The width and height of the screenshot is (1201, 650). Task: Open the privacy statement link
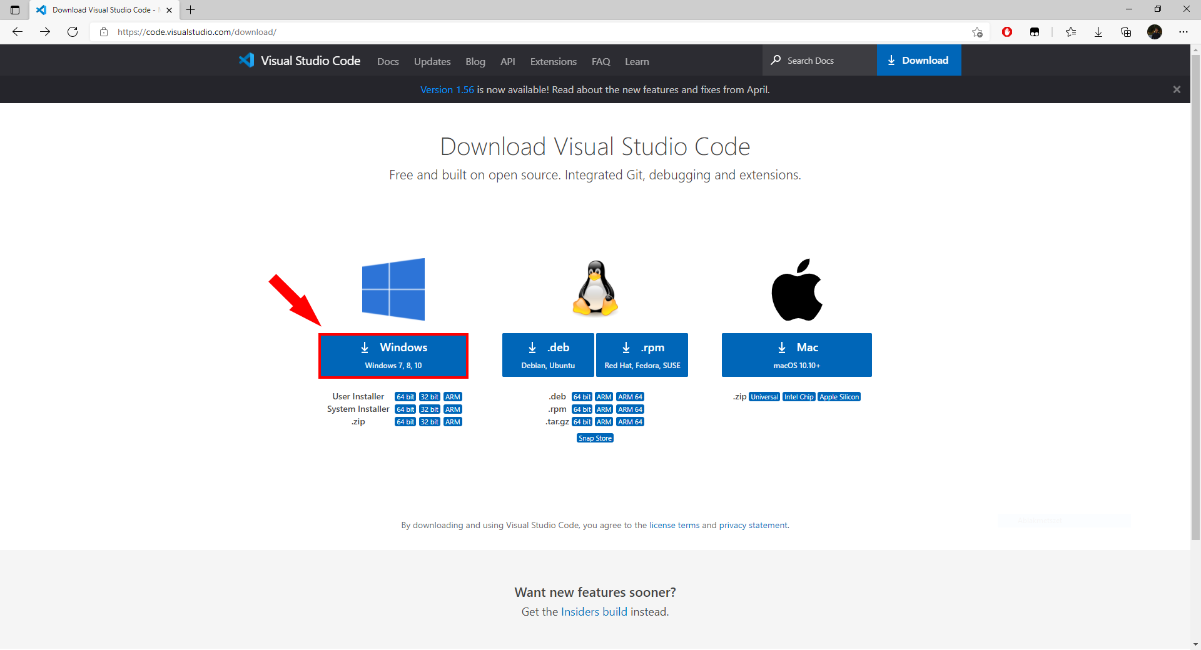(x=753, y=525)
